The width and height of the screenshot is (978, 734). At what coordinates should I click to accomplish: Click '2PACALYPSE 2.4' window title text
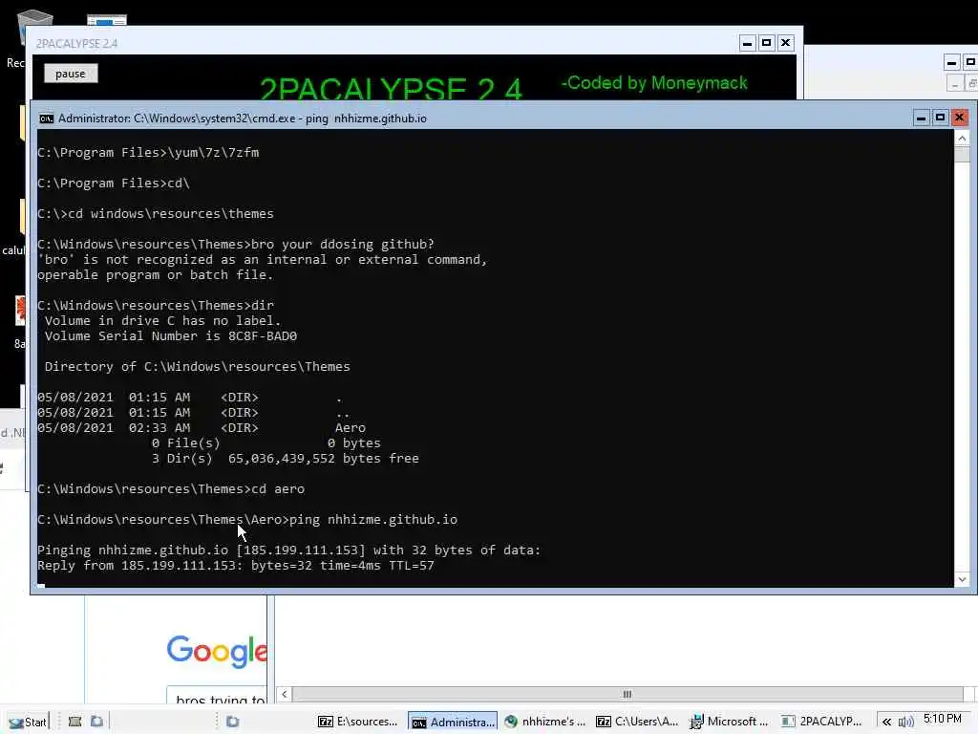click(x=76, y=44)
